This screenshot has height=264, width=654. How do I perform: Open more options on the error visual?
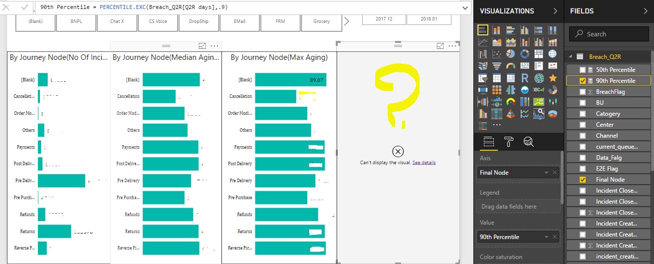click(452, 45)
